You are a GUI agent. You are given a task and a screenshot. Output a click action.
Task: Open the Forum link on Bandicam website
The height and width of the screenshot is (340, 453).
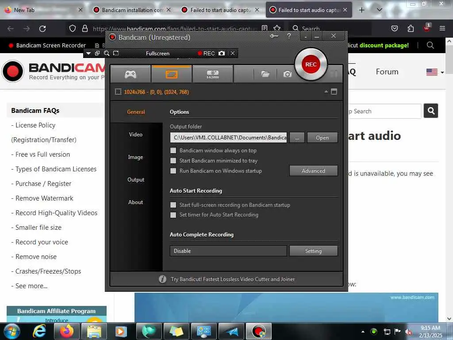click(x=387, y=72)
